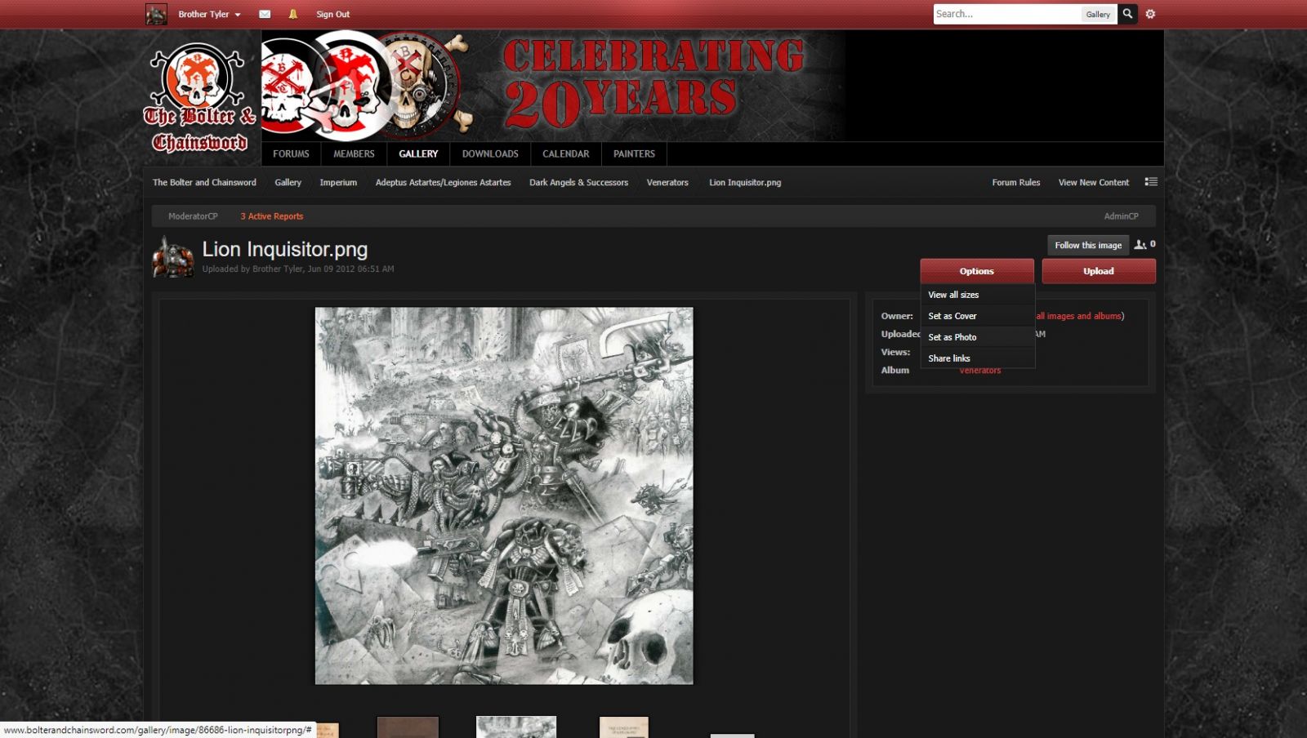Open the messages envelope icon
Image resolution: width=1307 pixels, height=738 pixels.
265,14
